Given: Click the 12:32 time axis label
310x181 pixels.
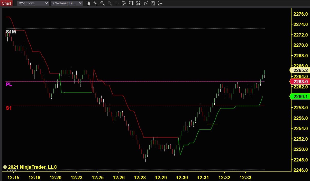Looking at the screenshot, I should point(224,177).
